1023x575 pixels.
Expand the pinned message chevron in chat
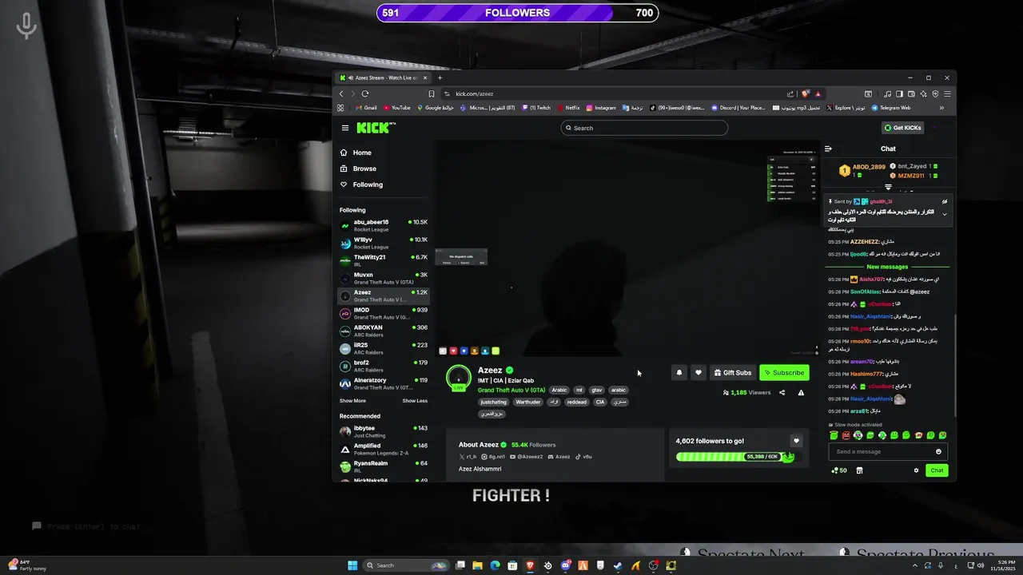pos(945,214)
